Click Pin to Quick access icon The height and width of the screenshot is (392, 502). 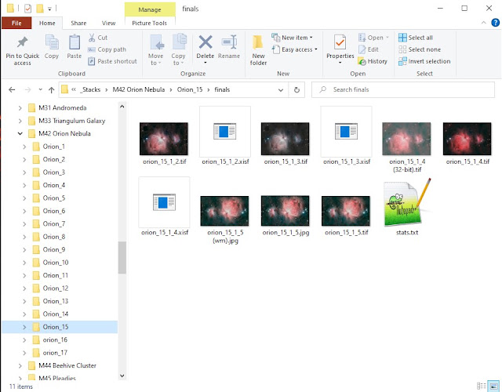(x=22, y=42)
